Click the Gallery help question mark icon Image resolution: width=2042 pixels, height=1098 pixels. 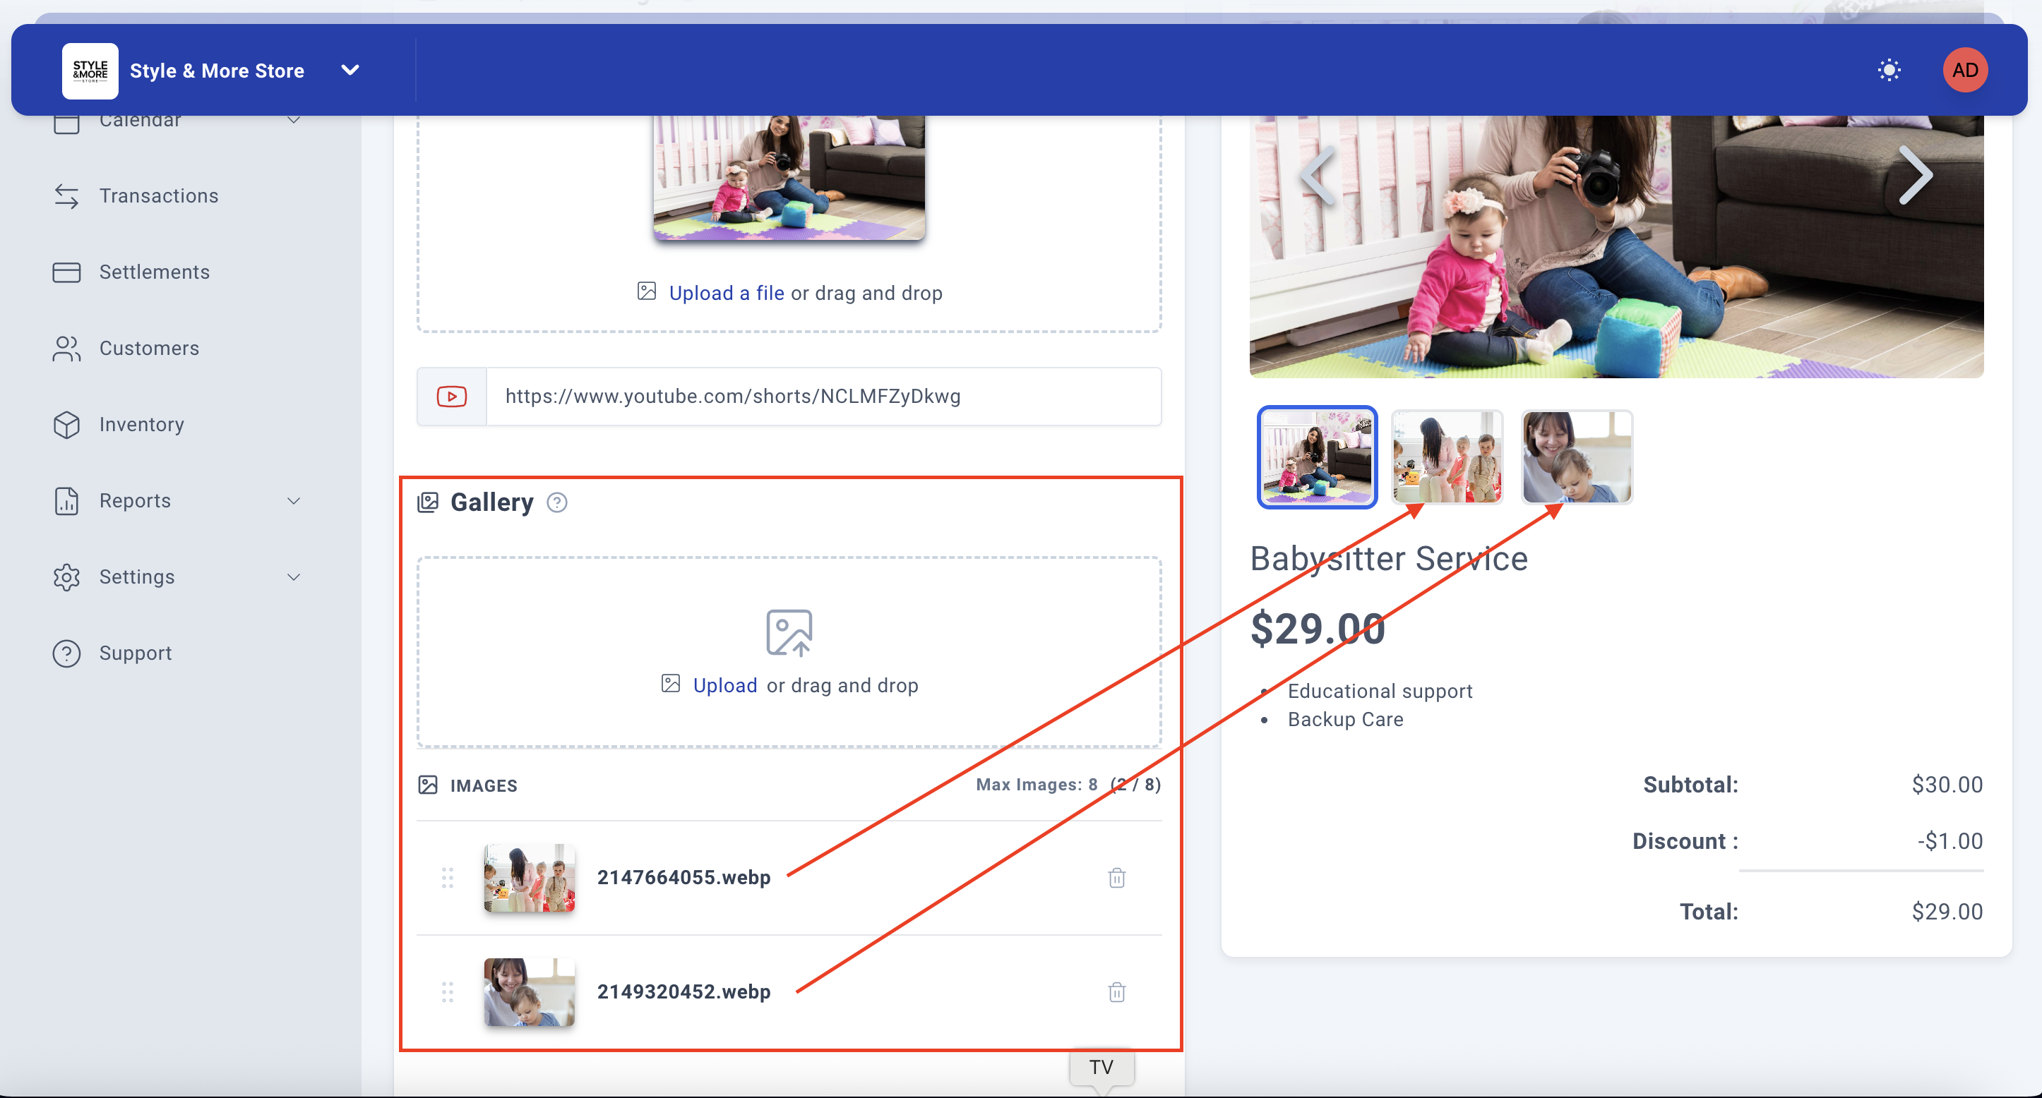[556, 502]
